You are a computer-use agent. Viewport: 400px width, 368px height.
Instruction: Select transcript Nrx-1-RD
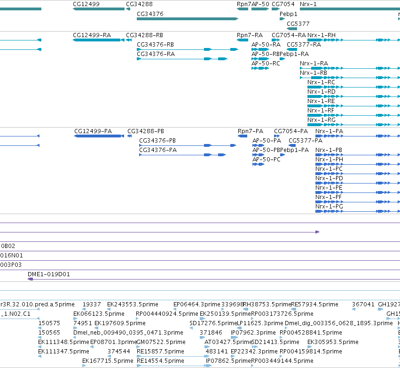[x=322, y=92]
